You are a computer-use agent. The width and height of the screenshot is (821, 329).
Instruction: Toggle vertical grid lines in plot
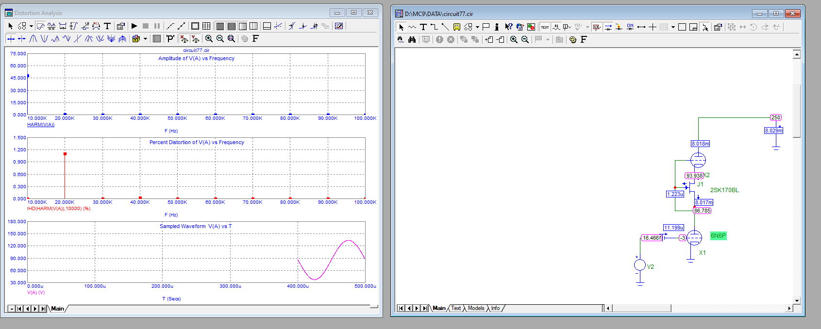[x=220, y=26]
